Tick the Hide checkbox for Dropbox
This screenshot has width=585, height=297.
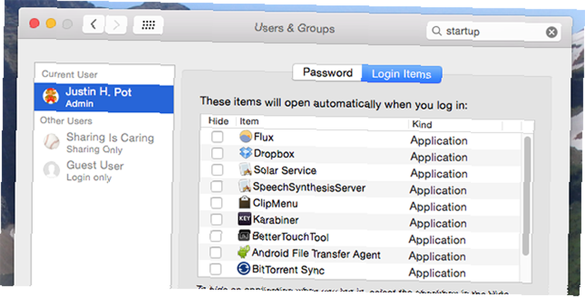[217, 153]
